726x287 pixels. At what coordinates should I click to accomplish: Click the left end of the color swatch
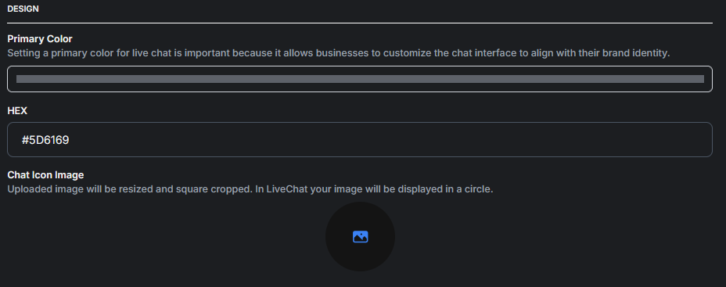(20, 79)
